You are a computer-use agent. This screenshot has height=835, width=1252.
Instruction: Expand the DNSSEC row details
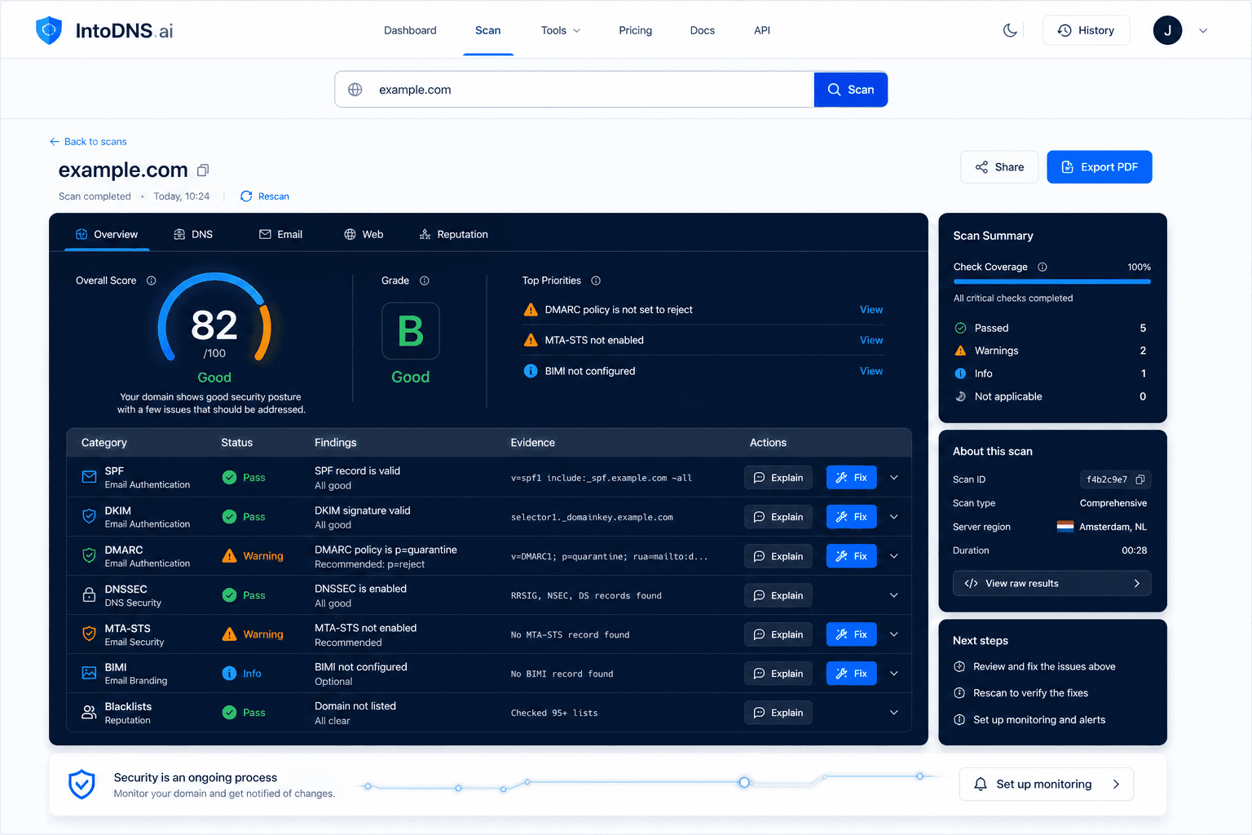point(894,594)
